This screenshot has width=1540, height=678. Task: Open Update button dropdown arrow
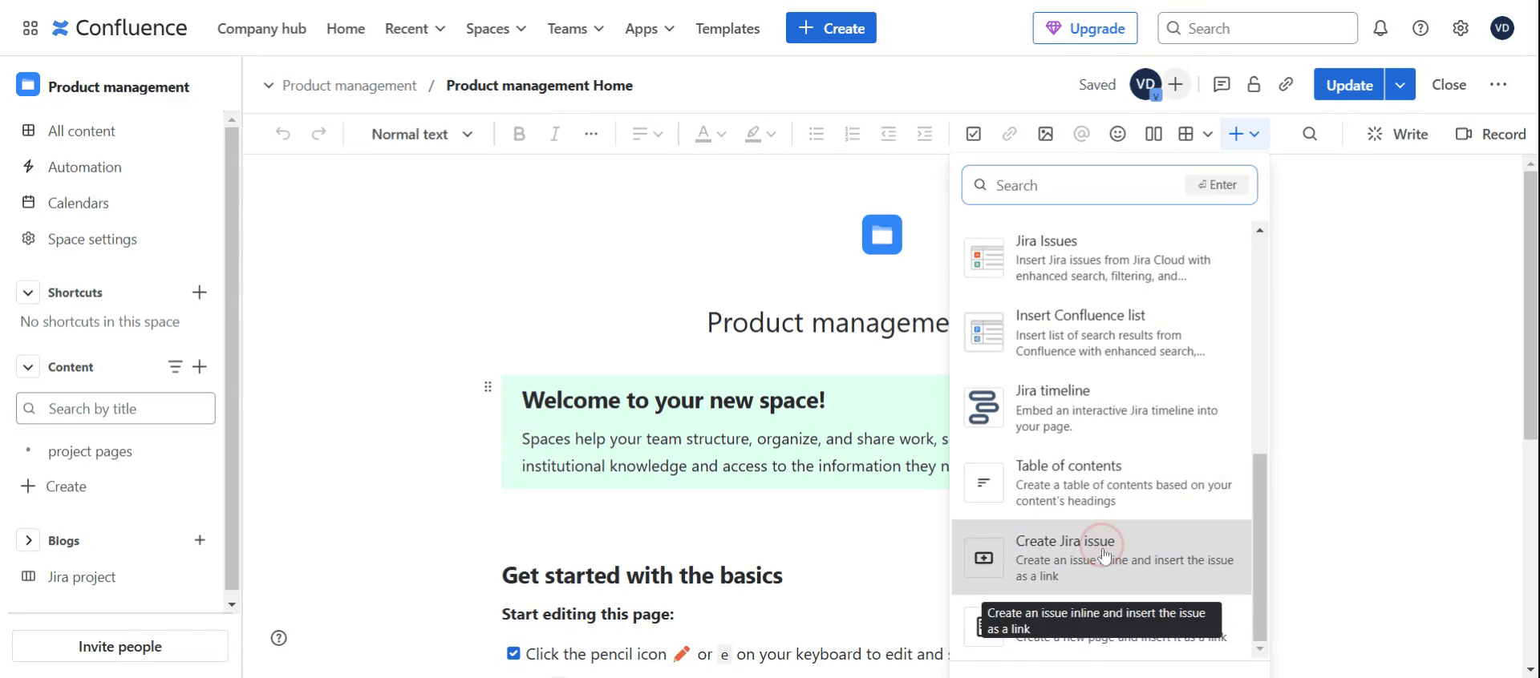pyautogui.click(x=1400, y=84)
